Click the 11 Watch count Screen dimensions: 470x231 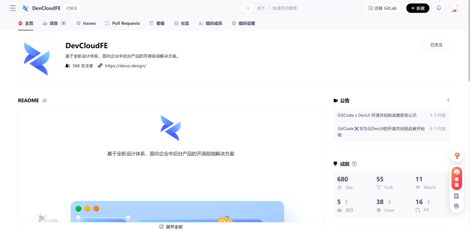pos(419,179)
